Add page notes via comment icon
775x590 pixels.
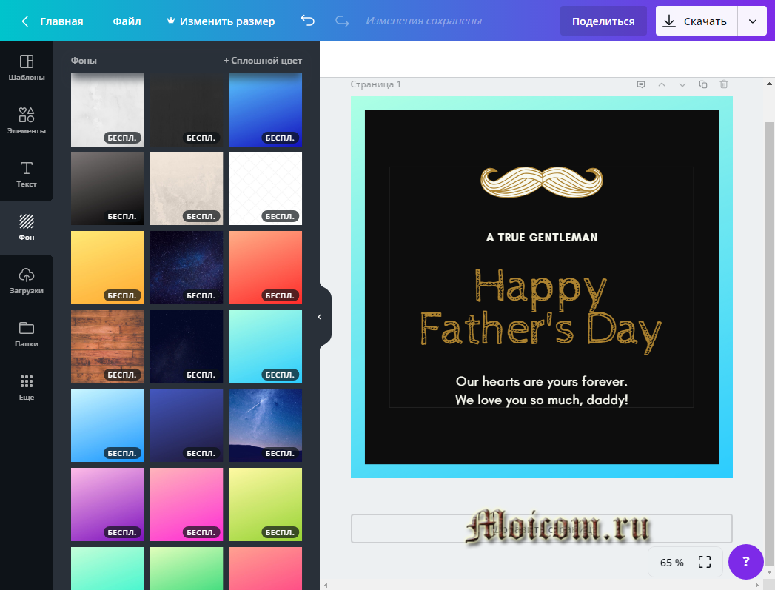tap(641, 84)
